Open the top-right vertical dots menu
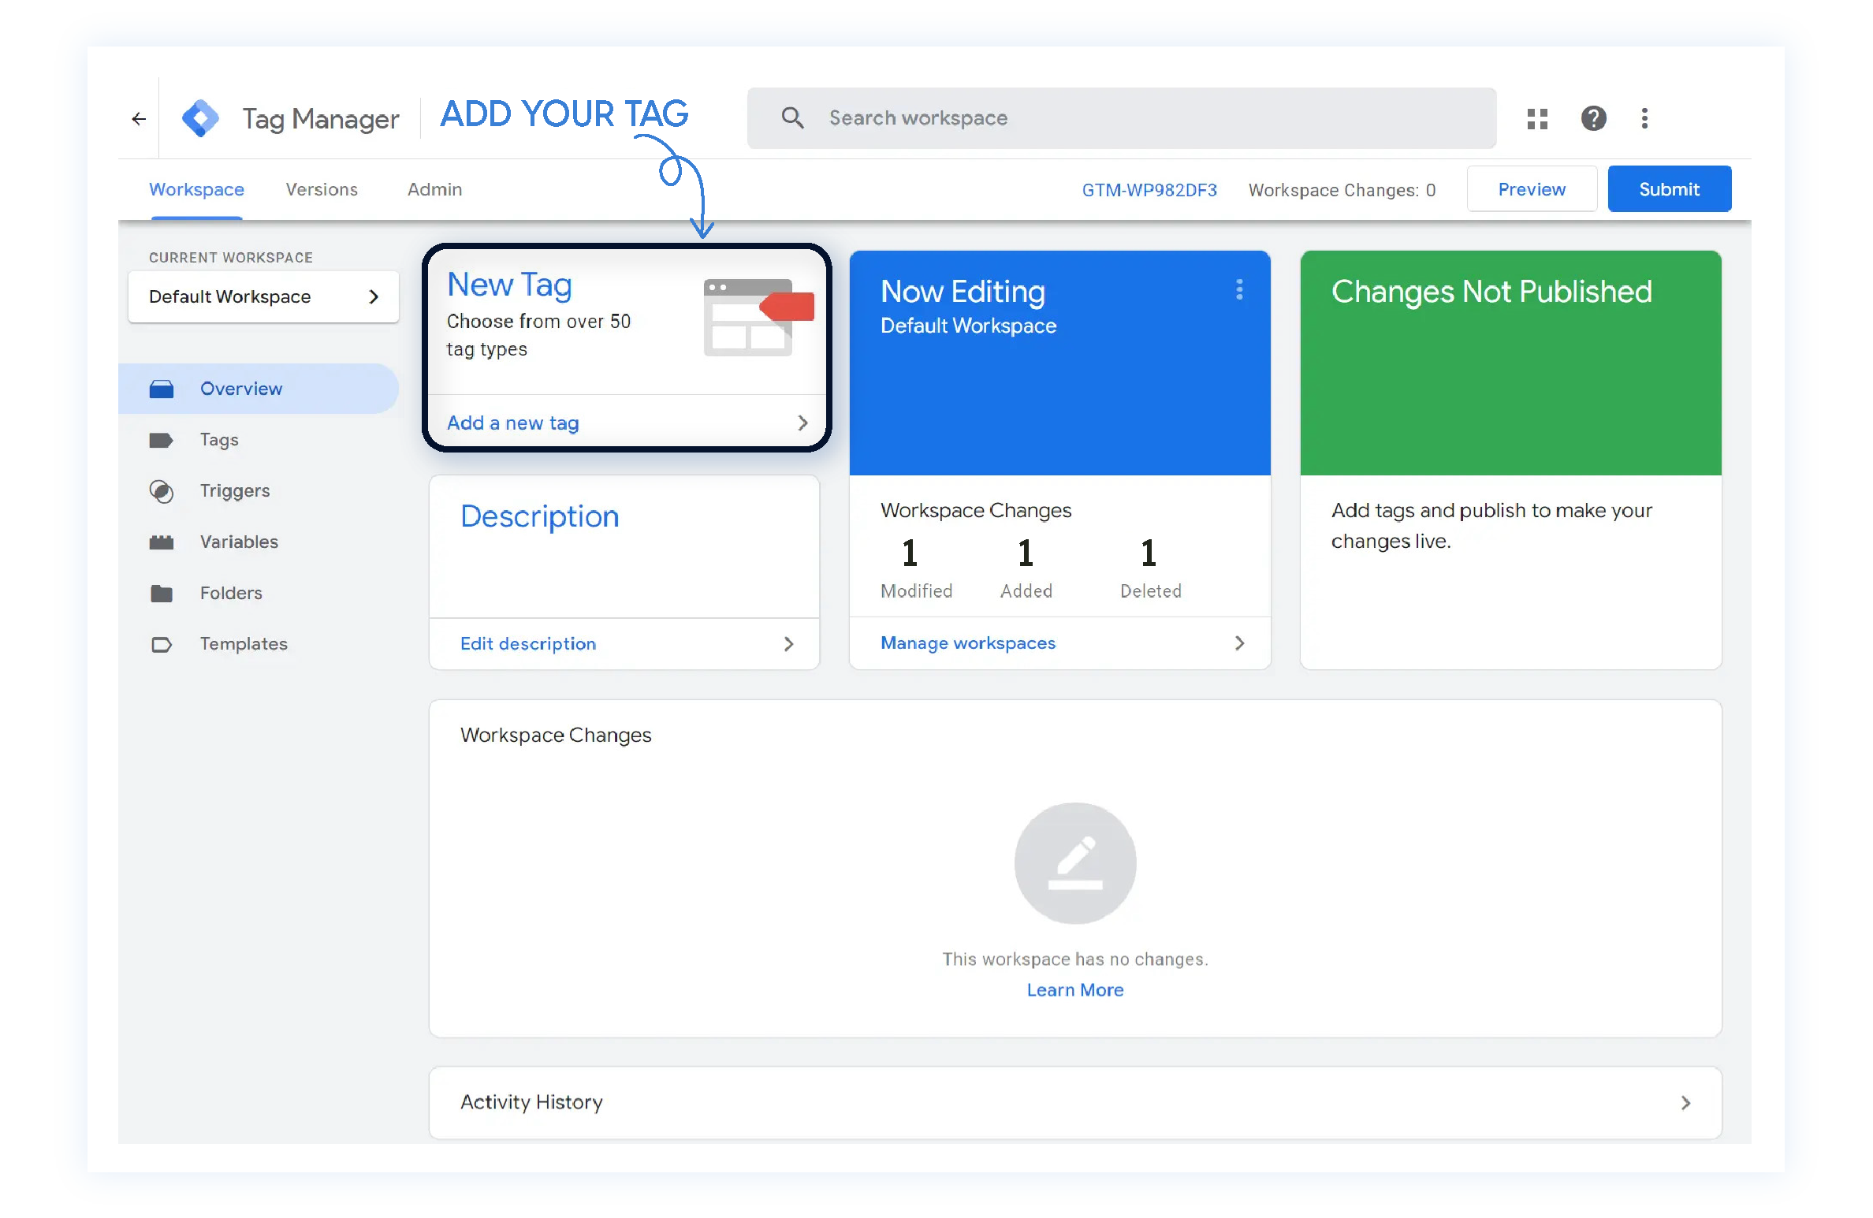This screenshot has width=1873, height=1218. tap(1644, 119)
